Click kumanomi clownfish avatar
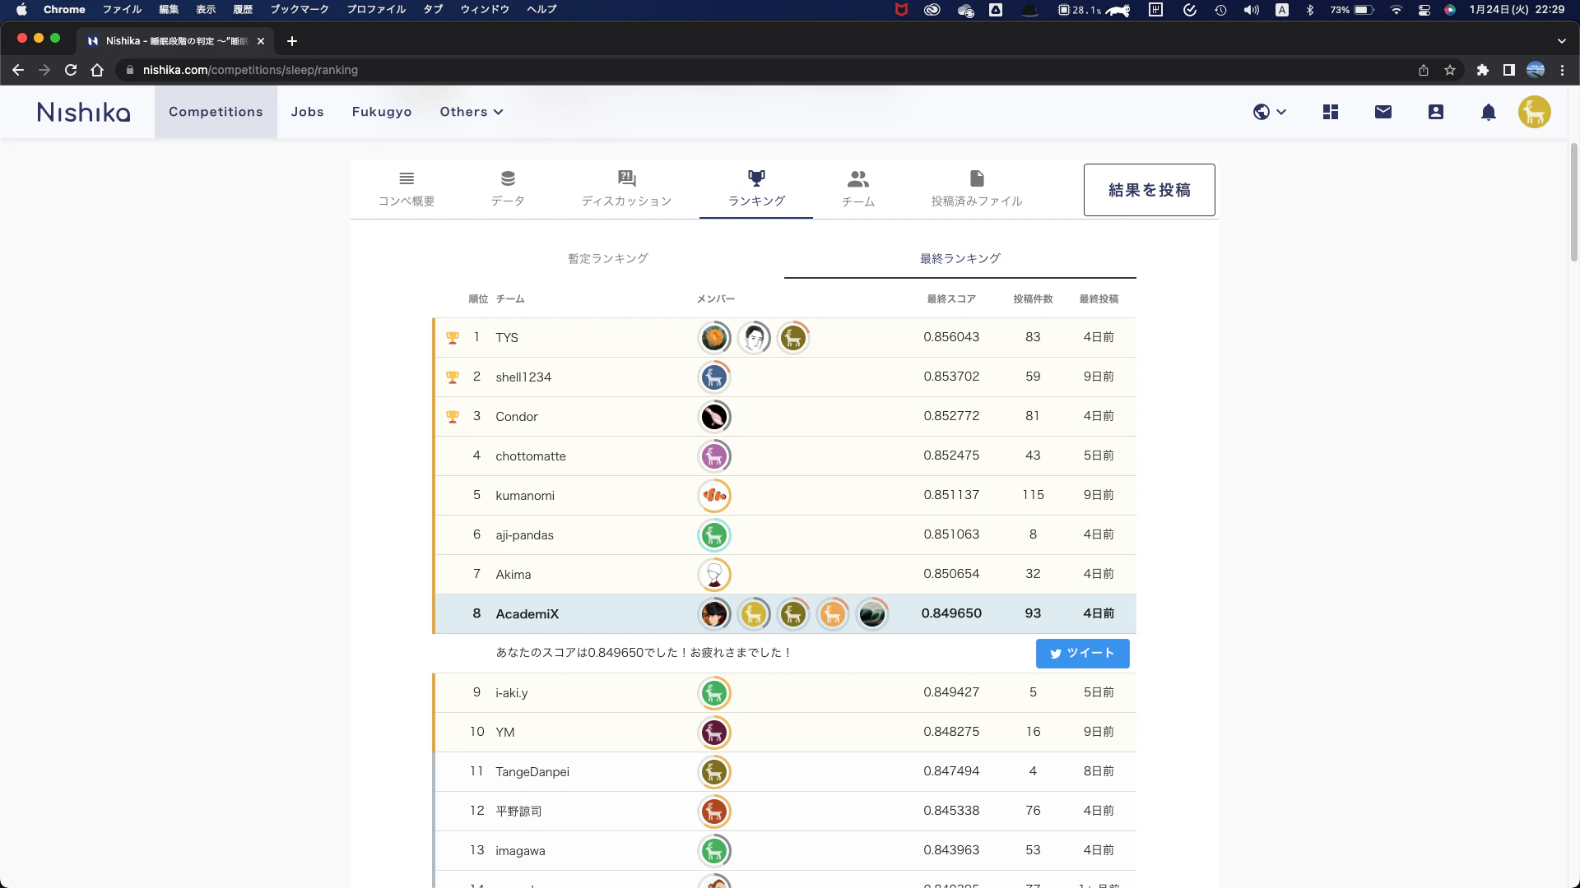The width and height of the screenshot is (1580, 888). (714, 496)
